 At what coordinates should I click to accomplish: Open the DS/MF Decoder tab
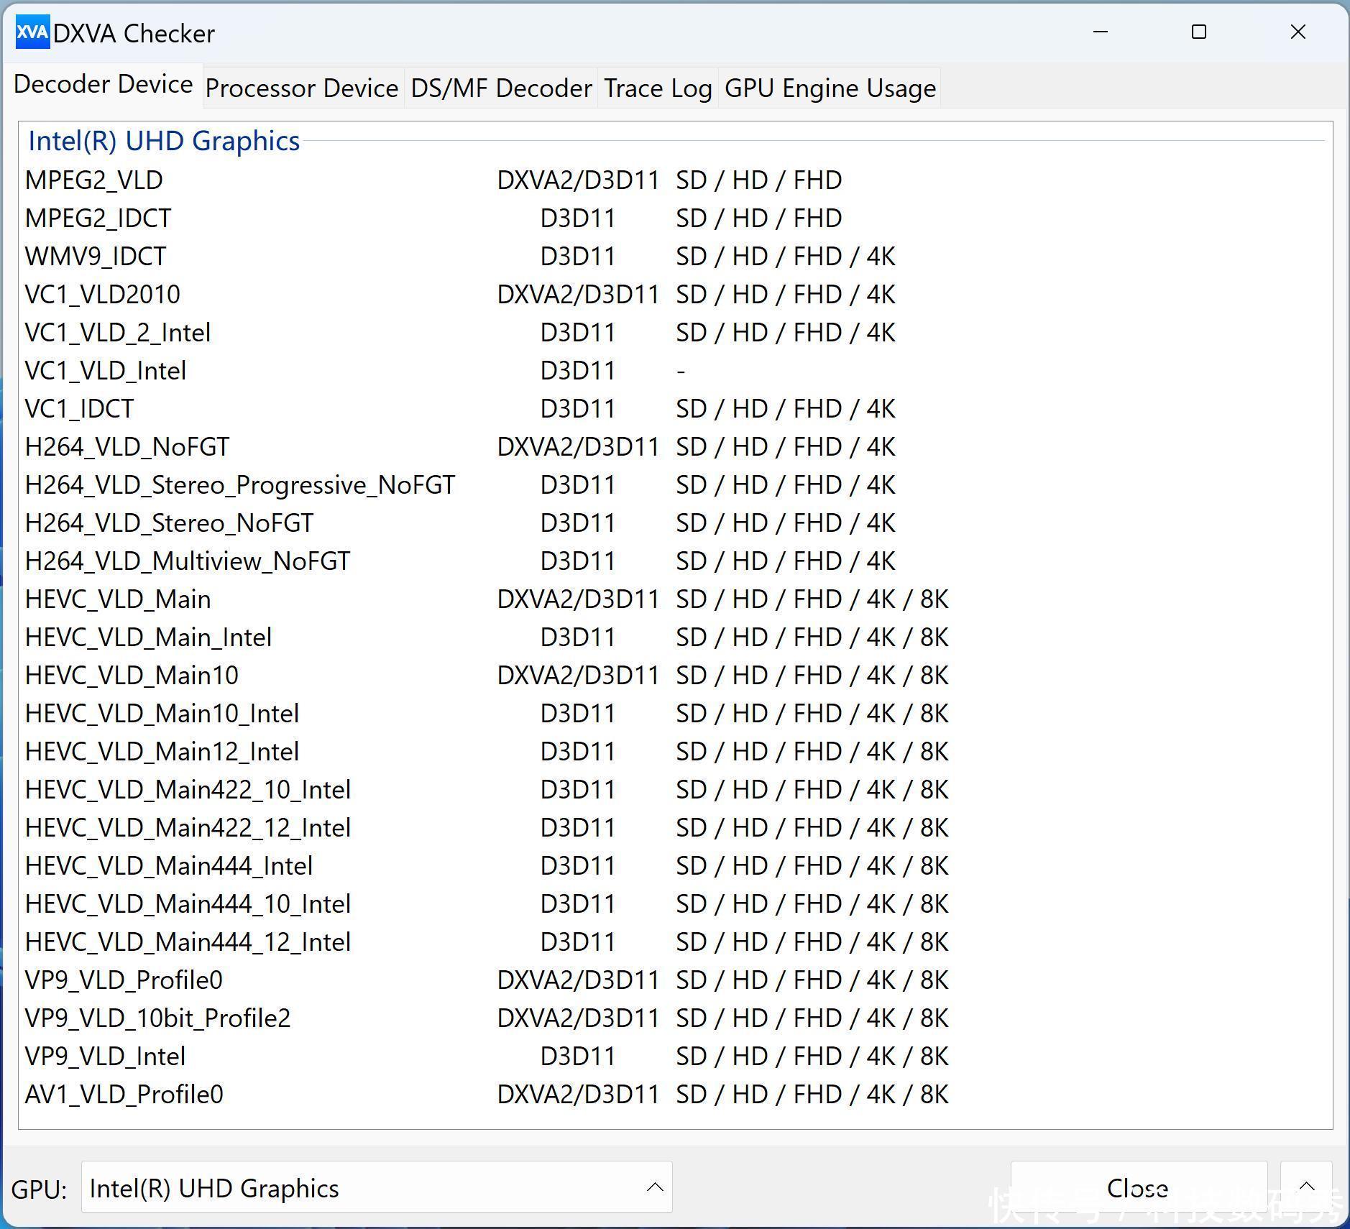click(501, 88)
